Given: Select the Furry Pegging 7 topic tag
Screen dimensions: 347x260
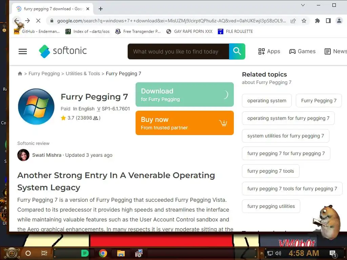Looking at the screenshot, I should point(319,101).
